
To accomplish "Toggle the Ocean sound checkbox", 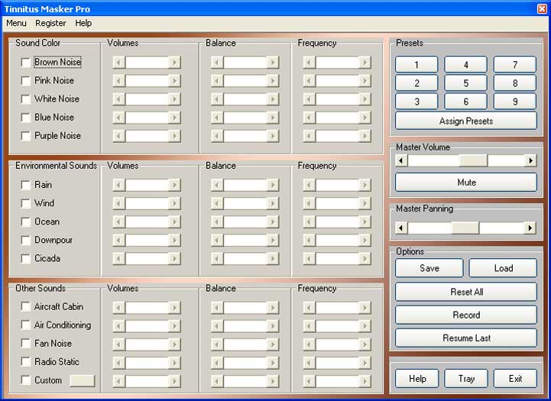I will click(26, 222).
